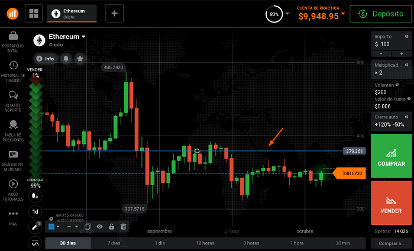
Task: Open the drawing tools pencil icon
Action: [35, 227]
